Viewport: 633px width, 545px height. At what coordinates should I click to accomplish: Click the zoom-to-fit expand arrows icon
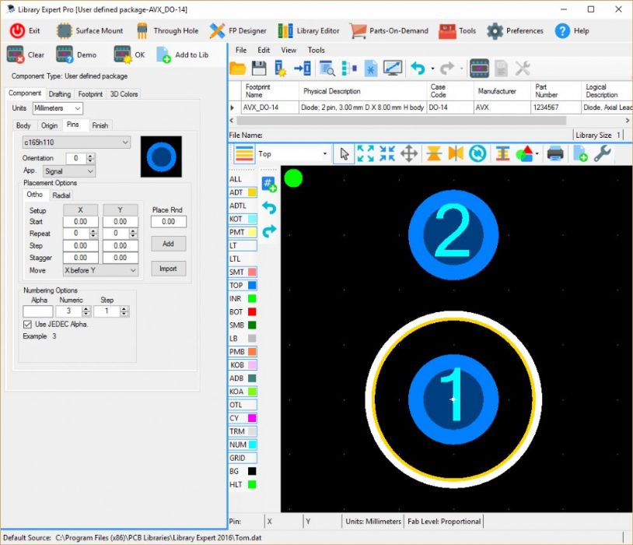coord(365,154)
